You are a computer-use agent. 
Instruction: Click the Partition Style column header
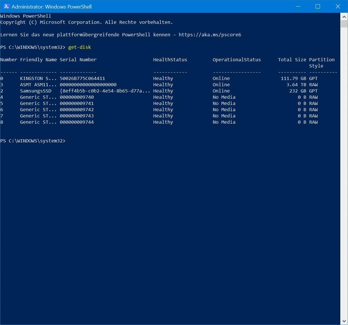click(x=322, y=63)
